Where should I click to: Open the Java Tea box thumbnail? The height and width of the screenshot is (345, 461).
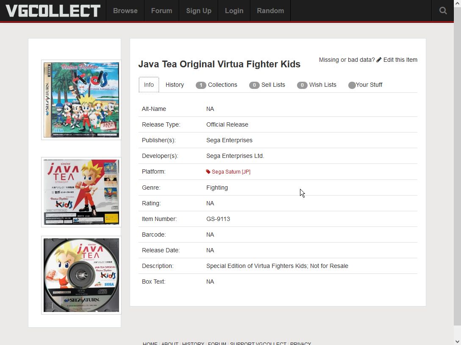point(81,192)
